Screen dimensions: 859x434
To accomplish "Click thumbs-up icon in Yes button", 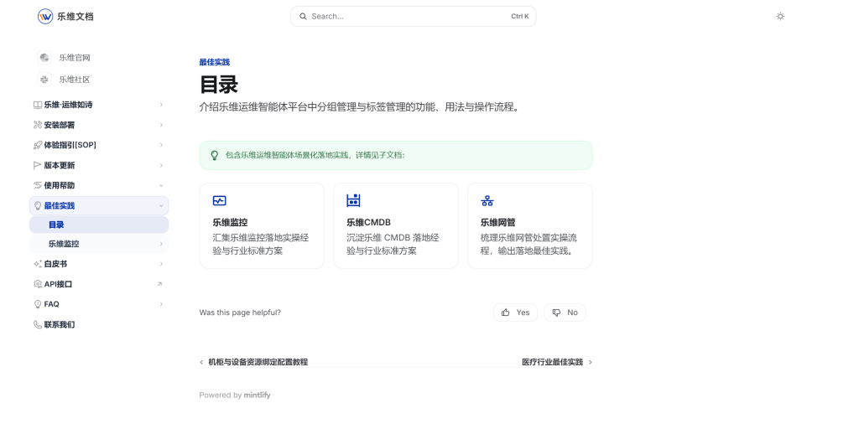I will coord(506,313).
